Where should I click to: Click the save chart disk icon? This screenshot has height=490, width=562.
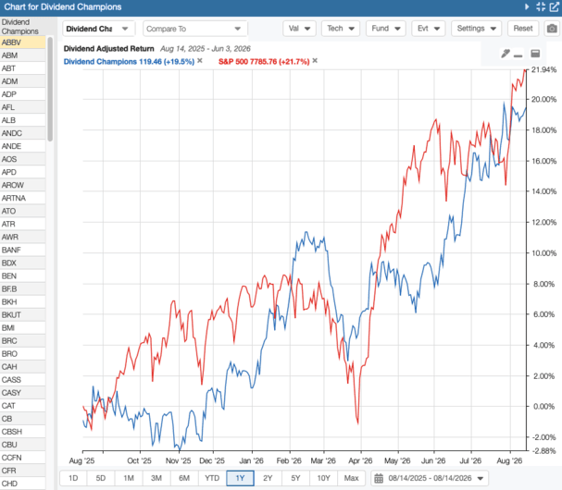pyautogui.click(x=535, y=54)
